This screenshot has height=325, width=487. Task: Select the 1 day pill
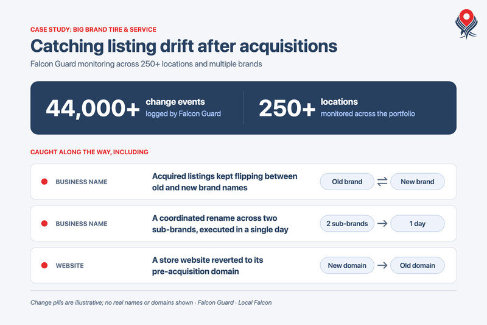click(x=418, y=223)
